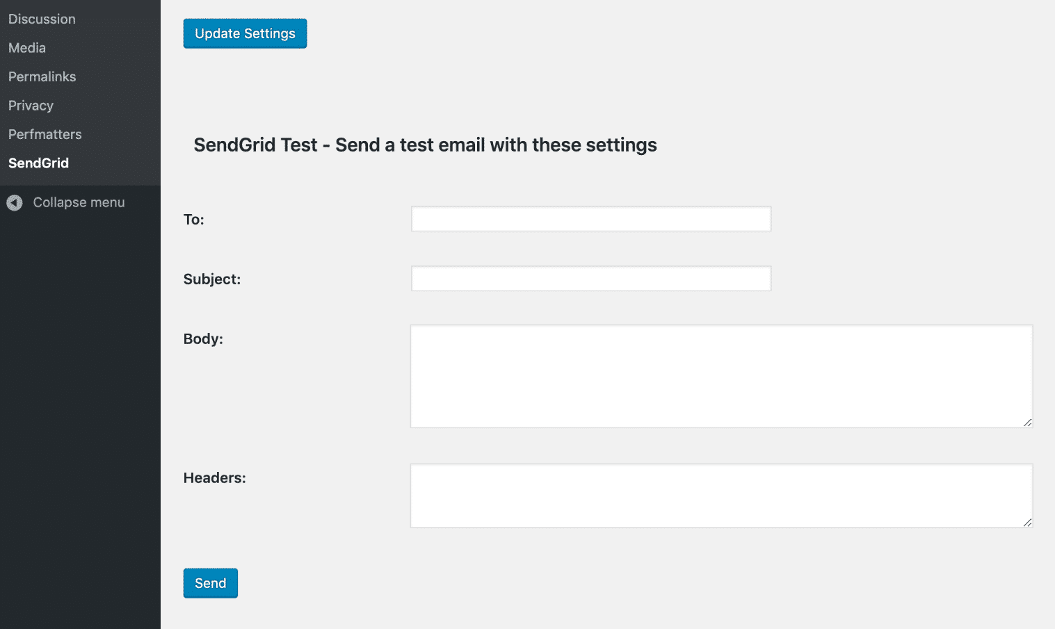Image resolution: width=1055 pixels, height=629 pixels.
Task: Click the Update Settings button
Action: pos(245,33)
